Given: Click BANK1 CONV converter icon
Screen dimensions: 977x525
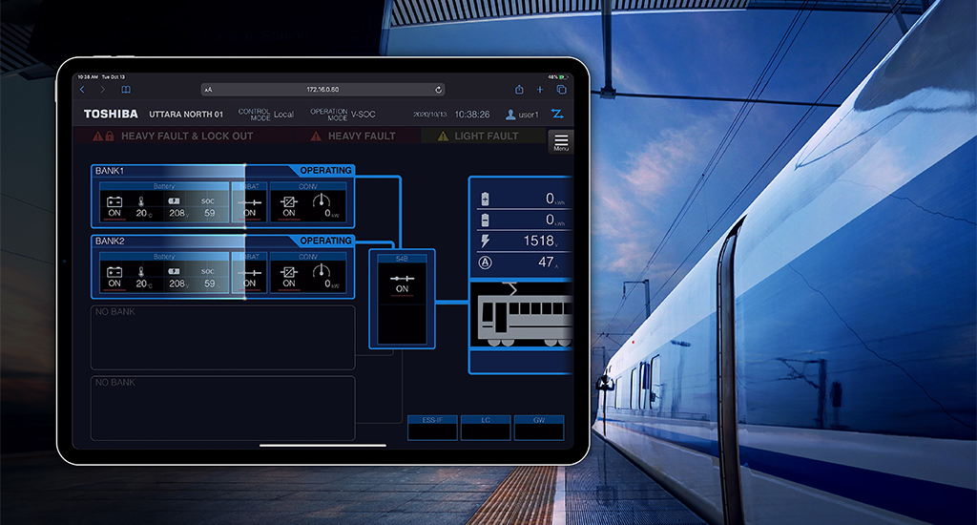Looking at the screenshot, I should coord(288,202).
